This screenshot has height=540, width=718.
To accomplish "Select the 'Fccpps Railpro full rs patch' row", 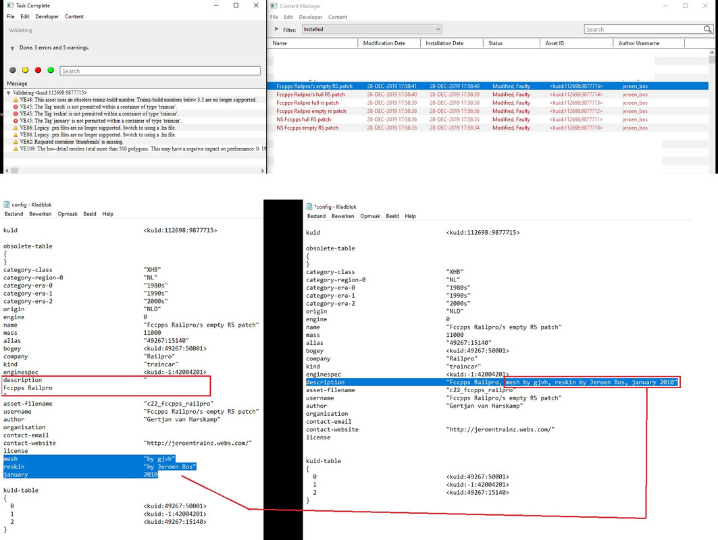I will click(488, 103).
